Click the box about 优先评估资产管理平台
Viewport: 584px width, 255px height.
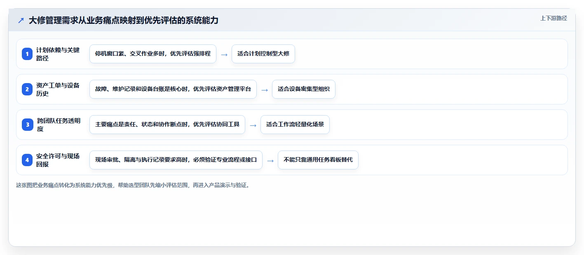click(x=173, y=89)
